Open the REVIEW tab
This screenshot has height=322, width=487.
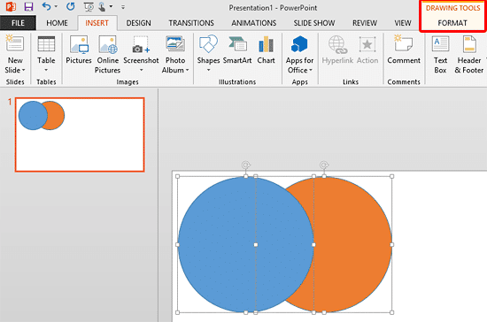tap(365, 23)
